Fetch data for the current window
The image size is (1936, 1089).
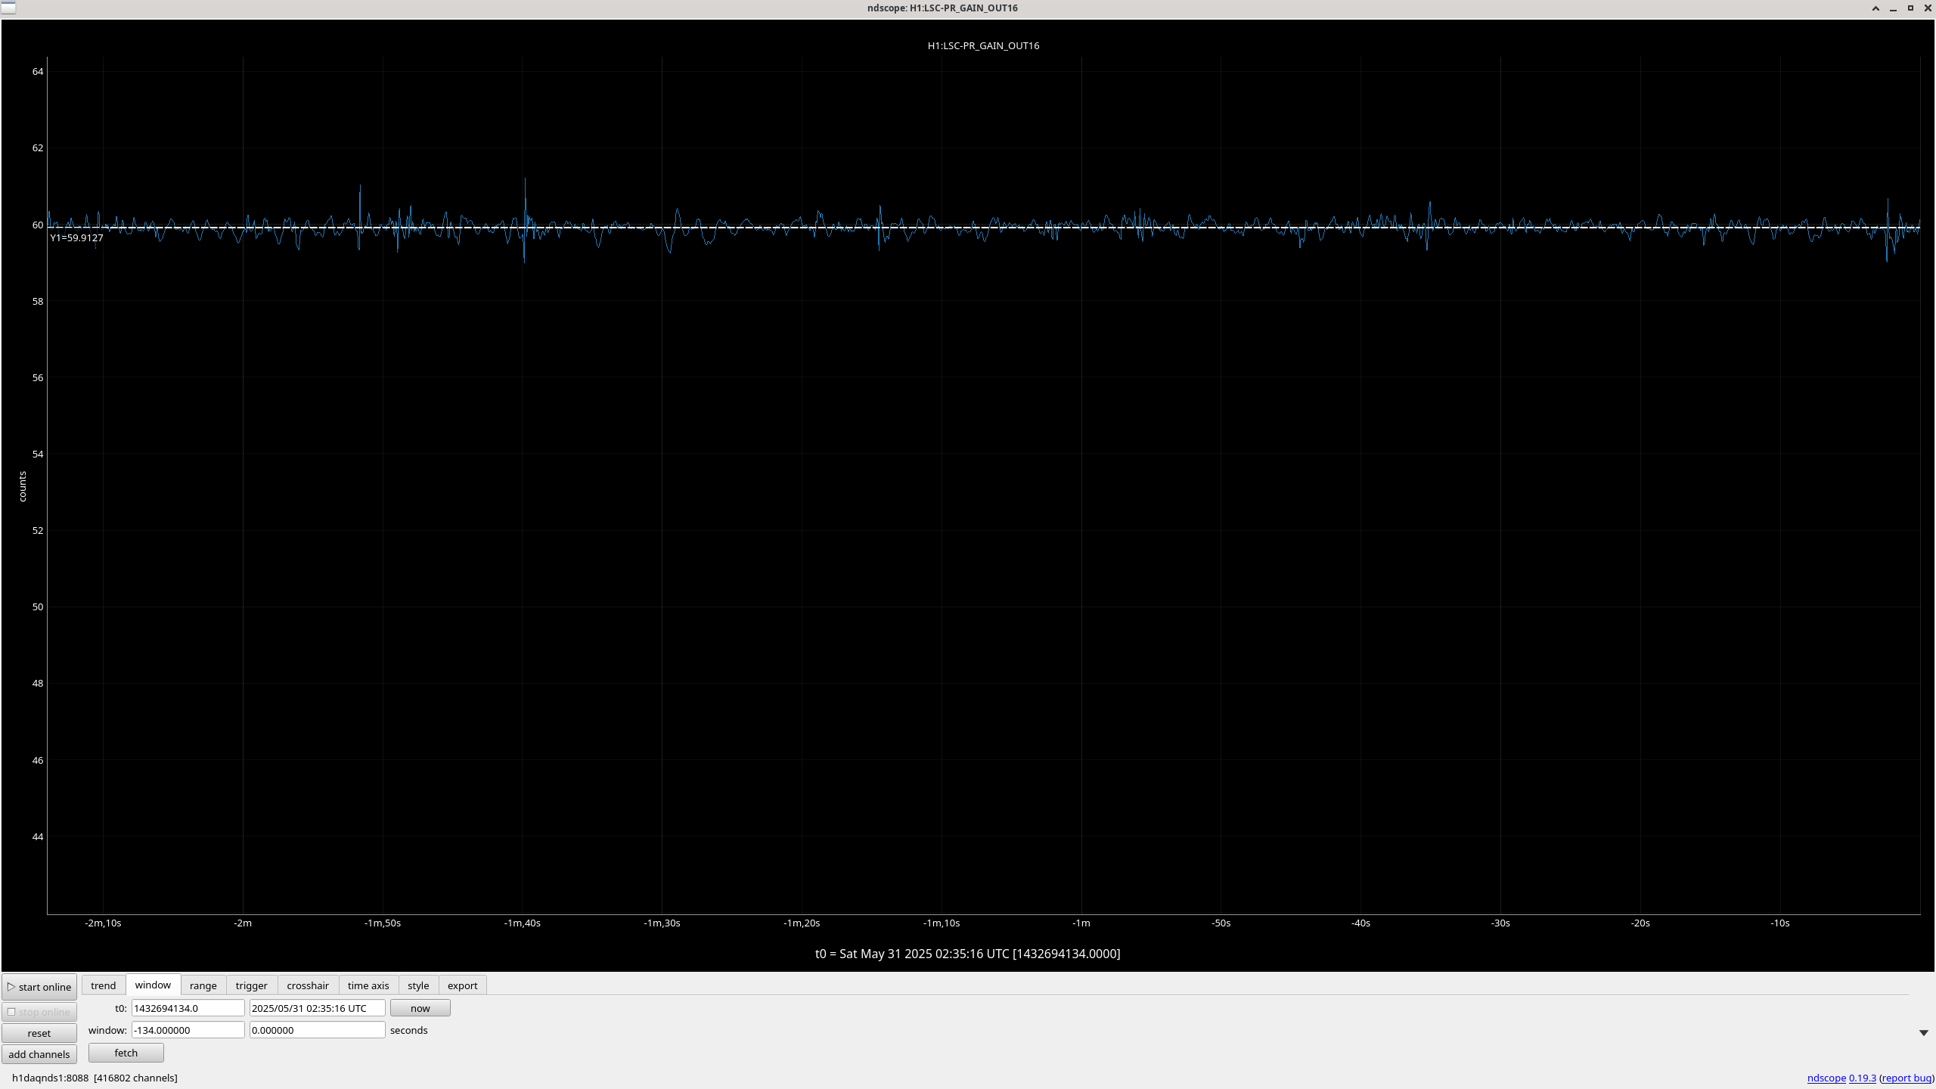[x=126, y=1053]
